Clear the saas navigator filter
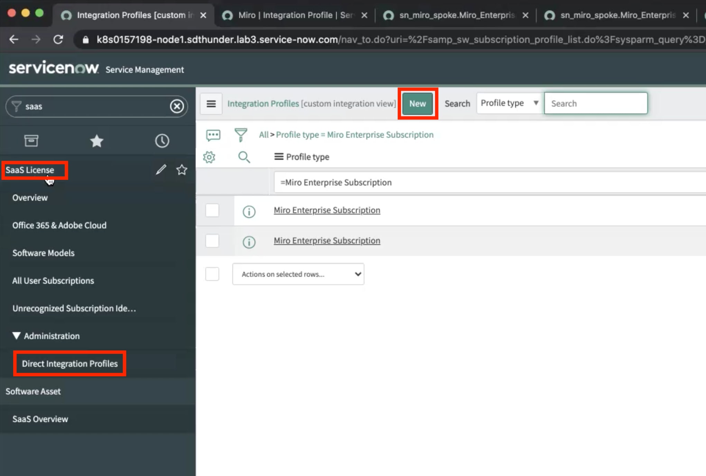 (177, 106)
